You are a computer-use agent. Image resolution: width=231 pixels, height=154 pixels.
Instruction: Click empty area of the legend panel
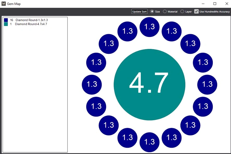[35, 91]
